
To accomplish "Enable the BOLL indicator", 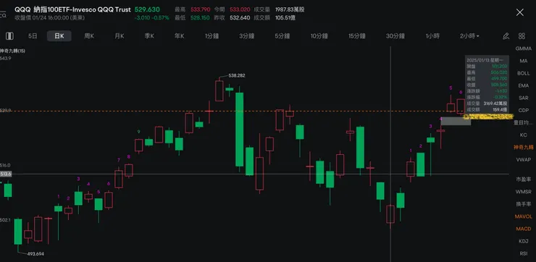I will coord(524,73).
